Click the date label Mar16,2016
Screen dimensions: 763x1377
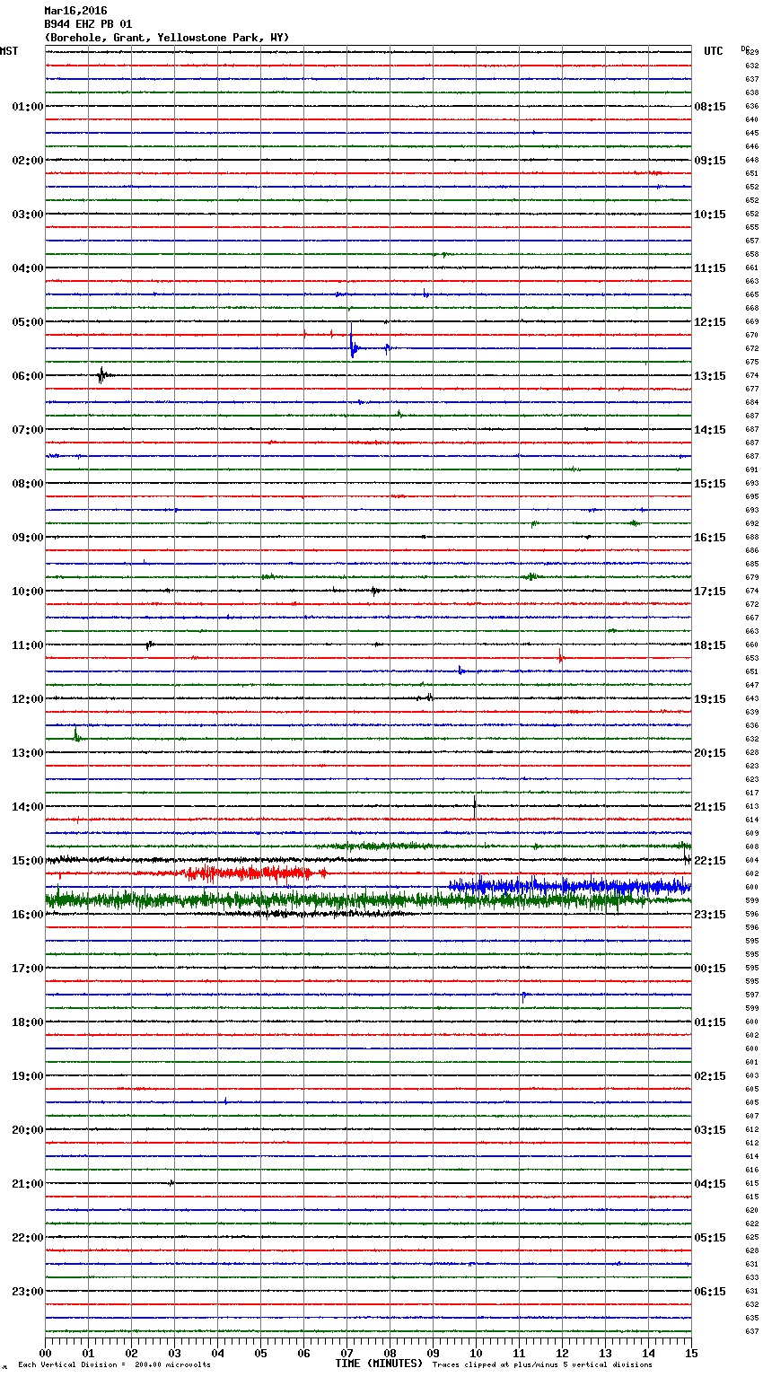(75, 11)
